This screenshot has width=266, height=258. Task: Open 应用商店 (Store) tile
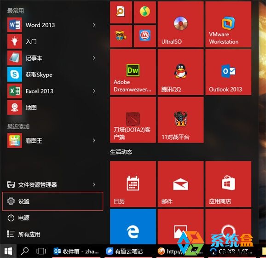(228, 184)
